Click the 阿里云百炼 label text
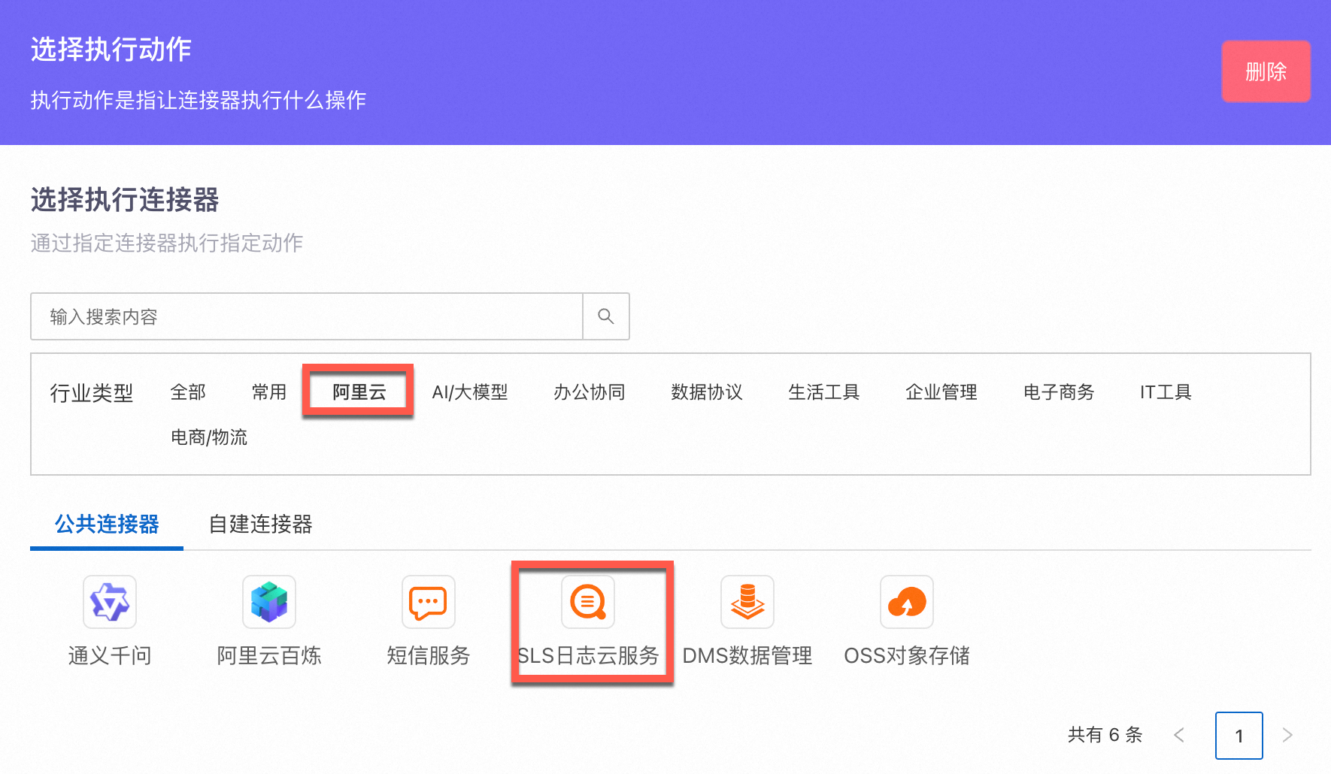 point(269,655)
